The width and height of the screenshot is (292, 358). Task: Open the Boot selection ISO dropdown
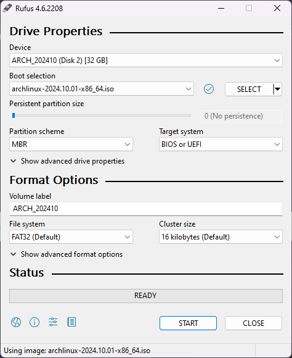click(102, 89)
